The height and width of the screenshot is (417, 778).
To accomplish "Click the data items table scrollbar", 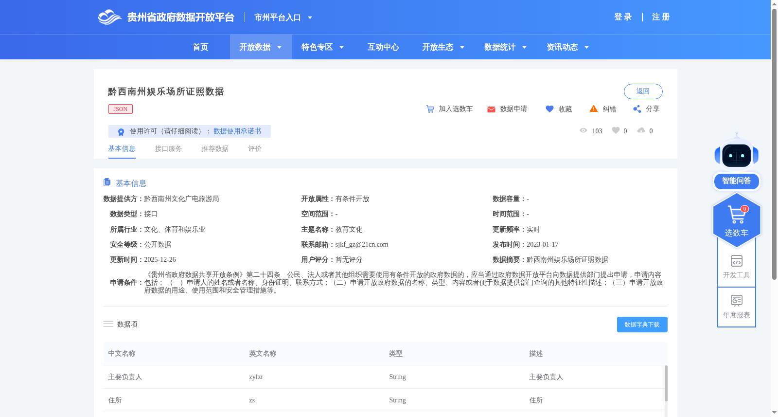I will [666, 384].
